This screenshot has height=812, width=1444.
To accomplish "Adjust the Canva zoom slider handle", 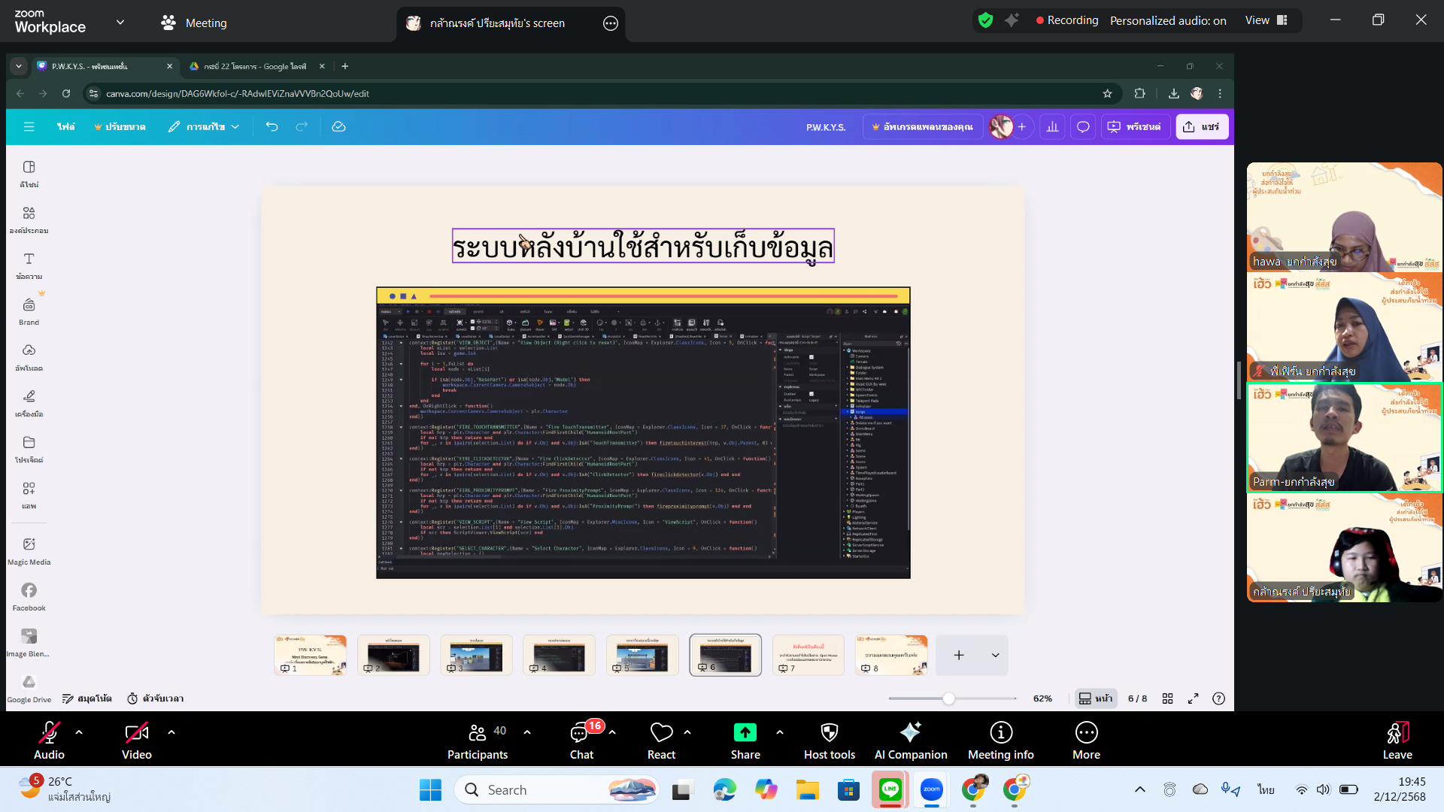I will click(x=948, y=698).
